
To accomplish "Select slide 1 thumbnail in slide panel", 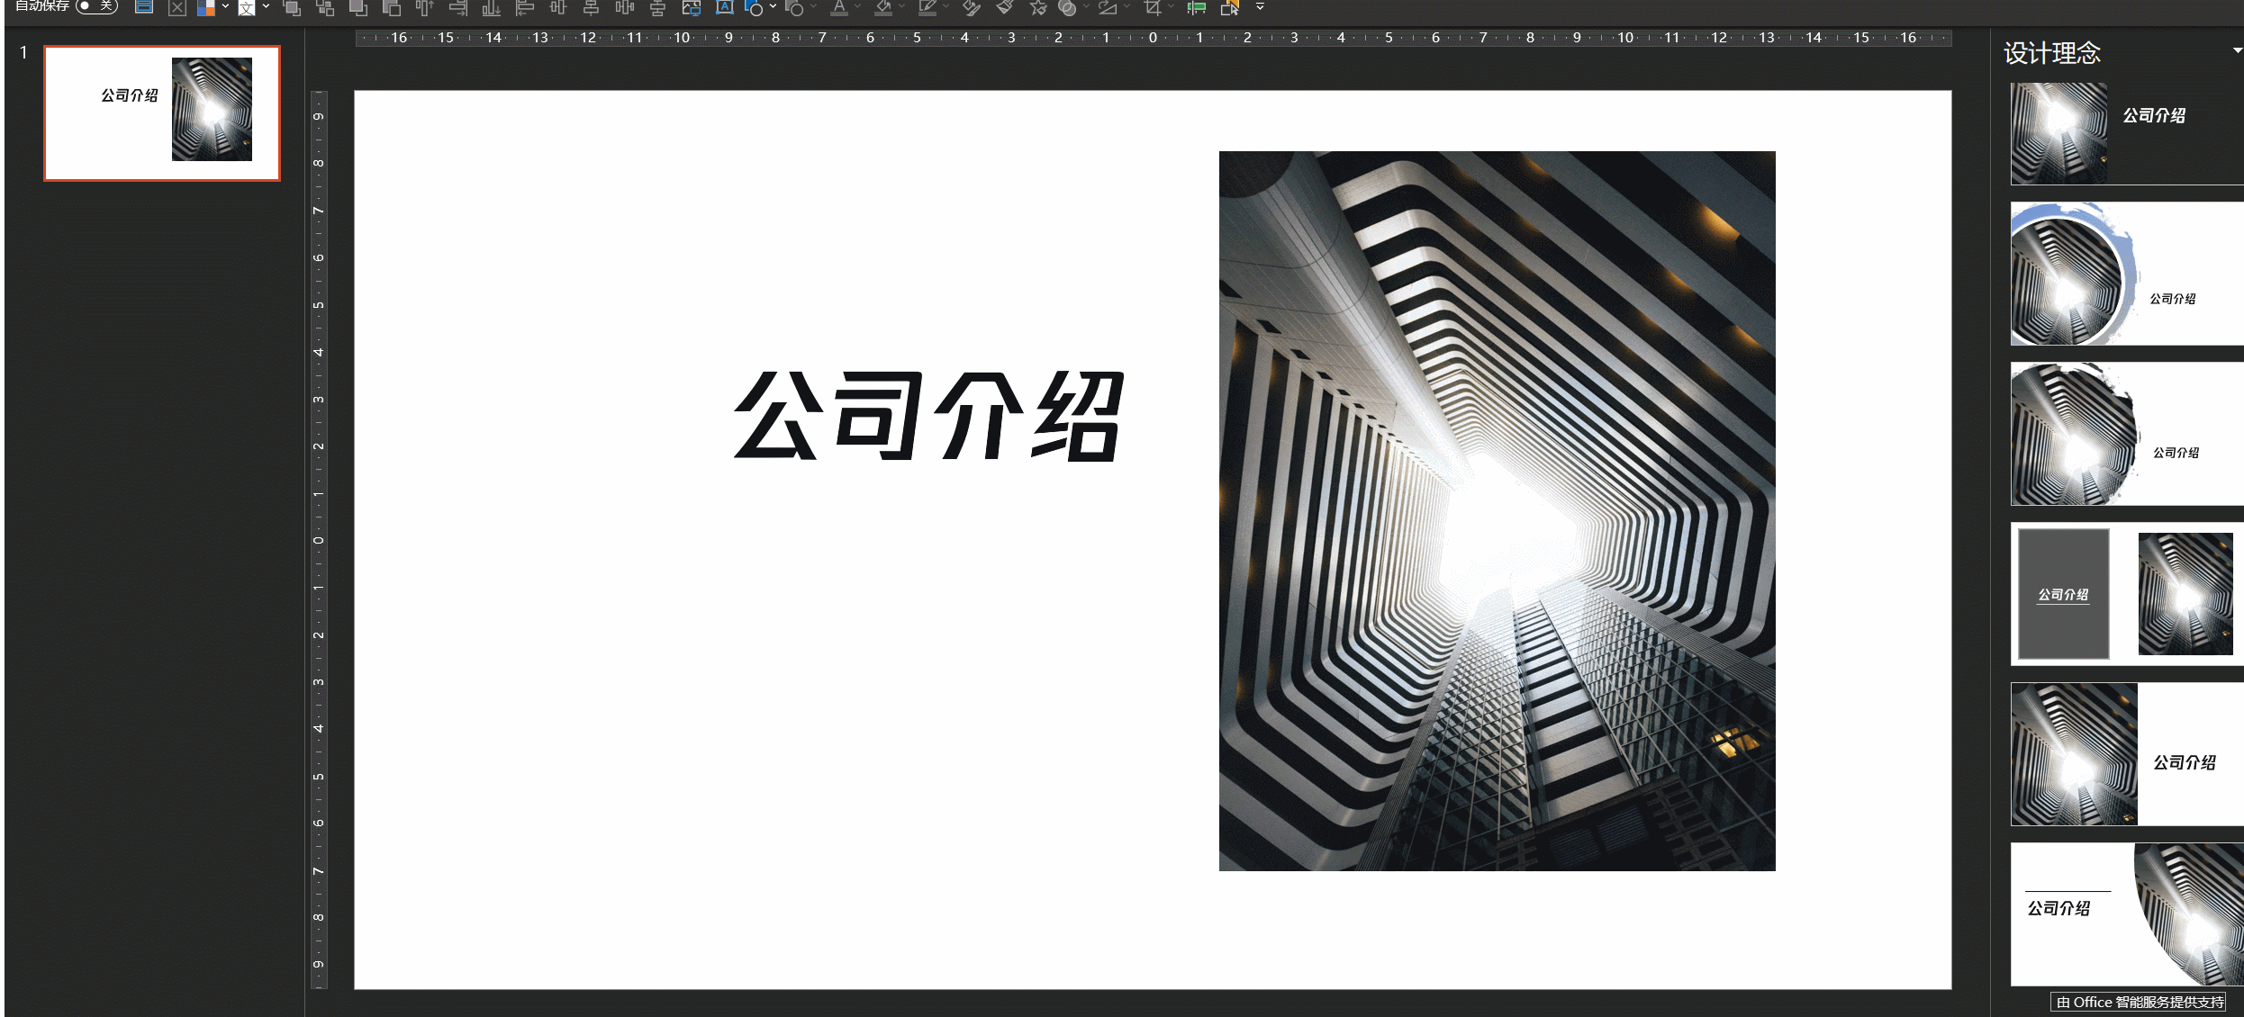I will 162,113.
